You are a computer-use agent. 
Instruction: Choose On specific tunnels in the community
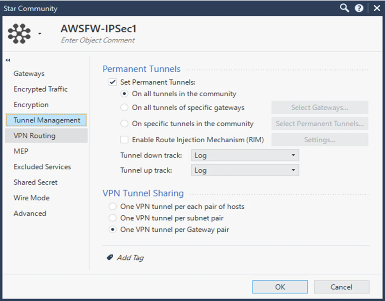coord(124,124)
